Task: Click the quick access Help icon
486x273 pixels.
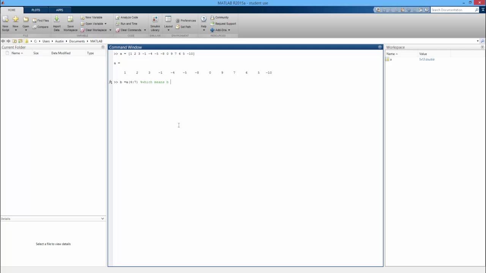Action: (427, 10)
